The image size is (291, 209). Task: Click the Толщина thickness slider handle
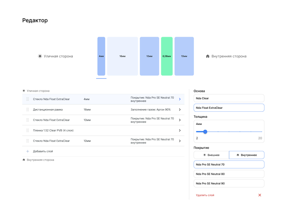coord(205,132)
